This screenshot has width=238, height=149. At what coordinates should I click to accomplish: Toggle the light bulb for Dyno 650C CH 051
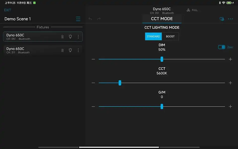pyautogui.click(x=70, y=36)
